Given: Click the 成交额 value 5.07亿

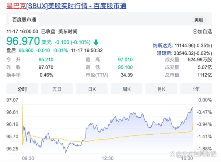Looking at the screenshot, I should click(x=205, y=67).
